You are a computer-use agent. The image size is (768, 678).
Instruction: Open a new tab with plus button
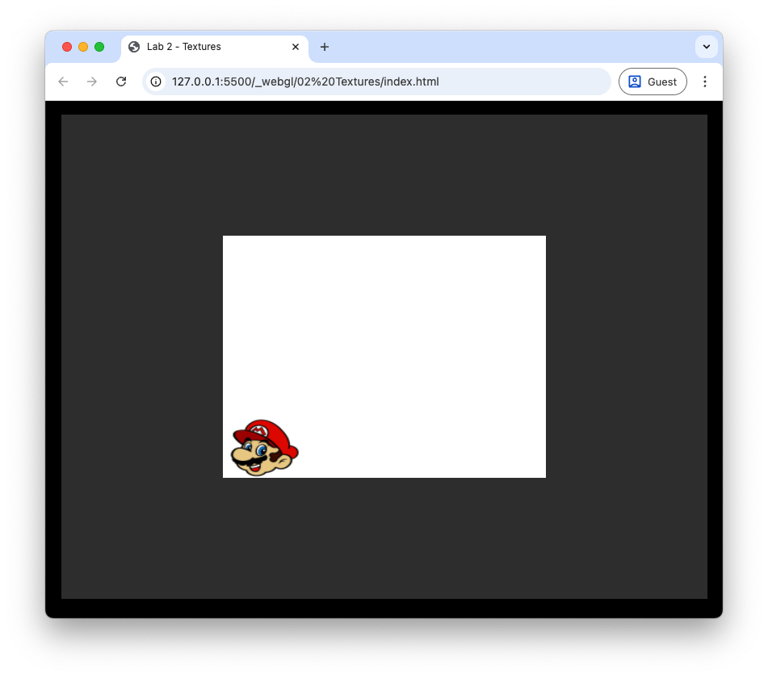tap(325, 47)
